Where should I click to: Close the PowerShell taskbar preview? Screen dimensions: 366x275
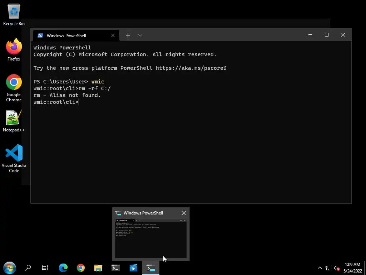(184, 213)
